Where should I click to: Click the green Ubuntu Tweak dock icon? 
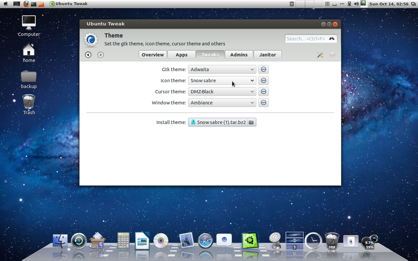tap(250, 241)
